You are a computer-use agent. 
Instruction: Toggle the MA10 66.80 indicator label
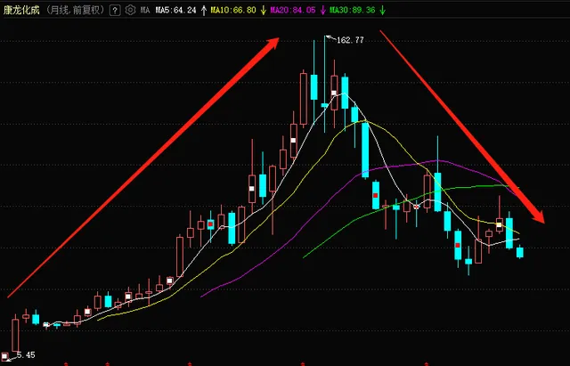236,10
